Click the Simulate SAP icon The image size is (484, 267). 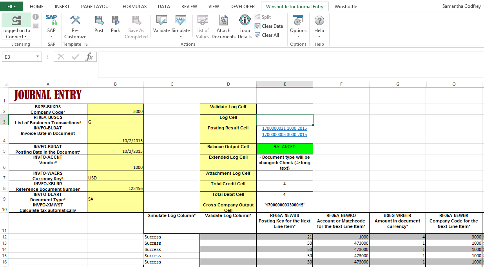181,20
